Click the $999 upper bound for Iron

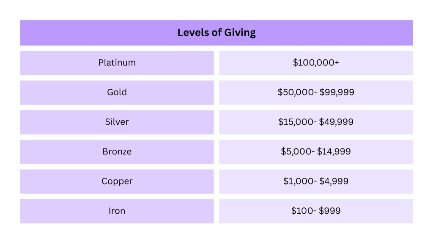[x=330, y=211]
